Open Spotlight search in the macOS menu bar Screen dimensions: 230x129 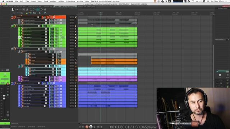point(208,1)
